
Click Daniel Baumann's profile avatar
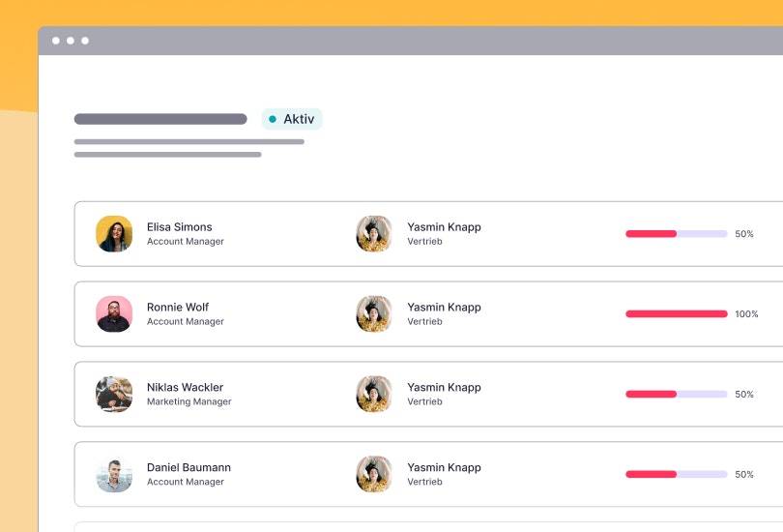tap(114, 475)
